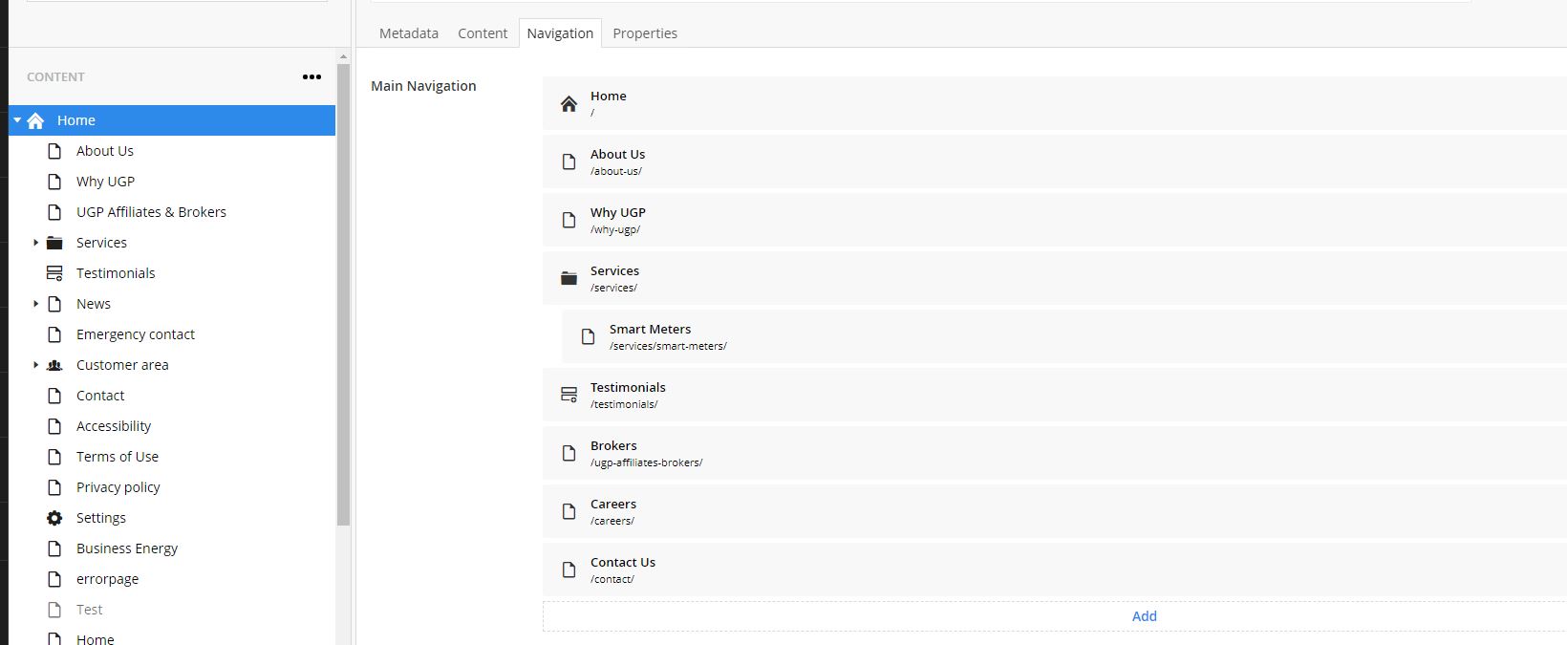This screenshot has width=1567, height=645.
Task: Click the Customer area people icon
Action: click(54, 365)
